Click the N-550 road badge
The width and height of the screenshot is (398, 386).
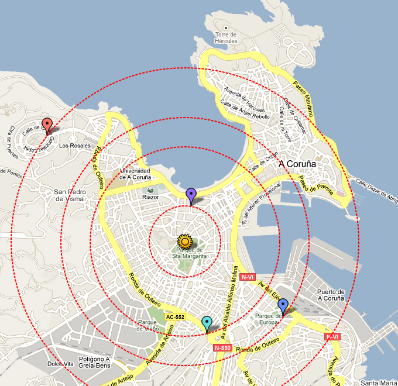pos(223,347)
